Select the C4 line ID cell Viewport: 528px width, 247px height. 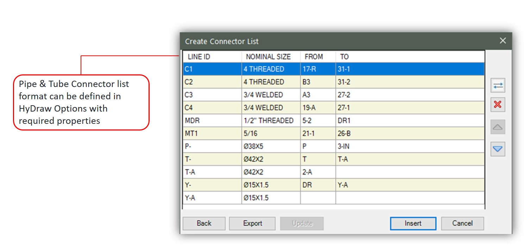212,108
